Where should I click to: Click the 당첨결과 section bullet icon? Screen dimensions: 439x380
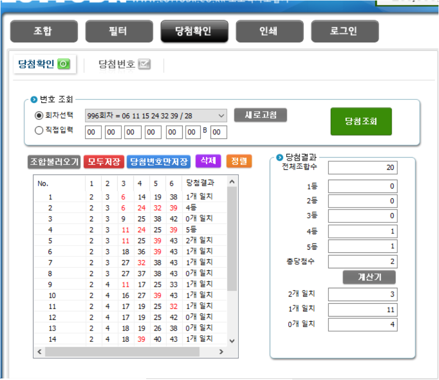pyautogui.click(x=280, y=158)
